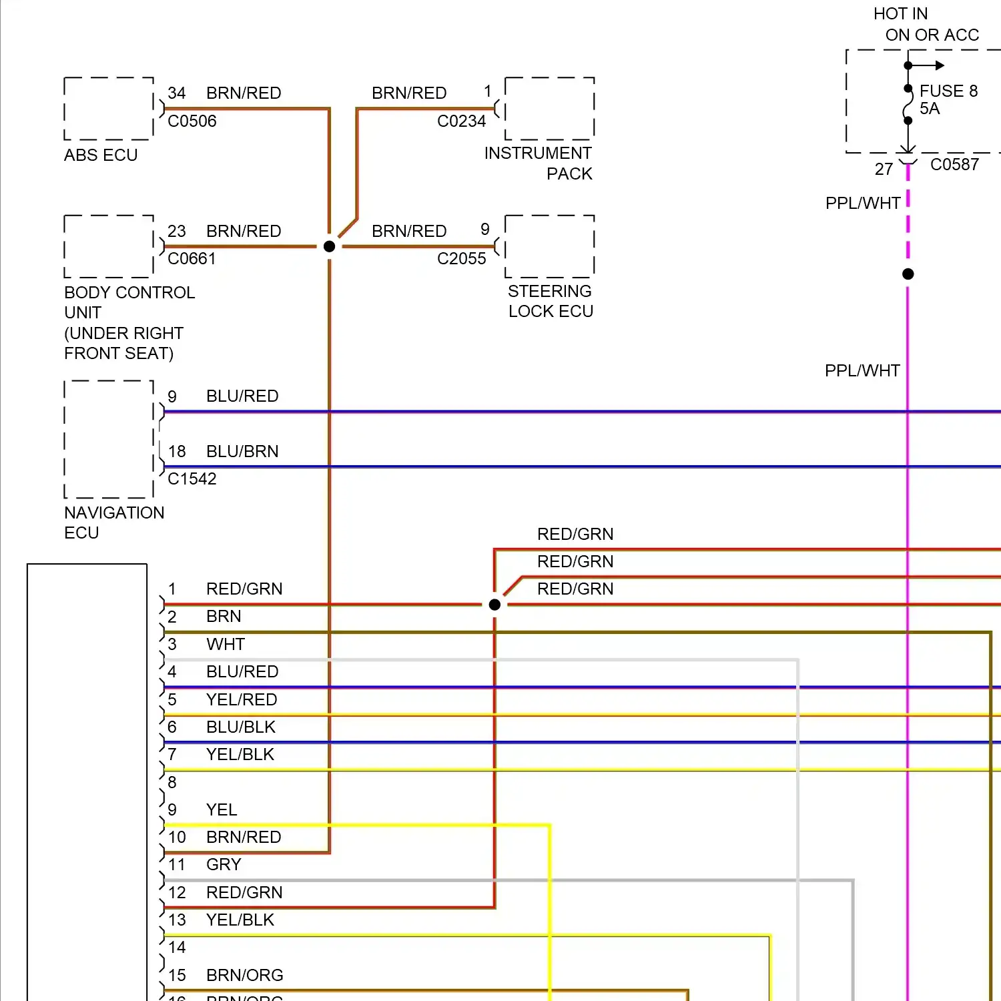Click 'BLU/BLK' label at pin 6
The height and width of the screenshot is (1001, 1001).
click(x=241, y=727)
